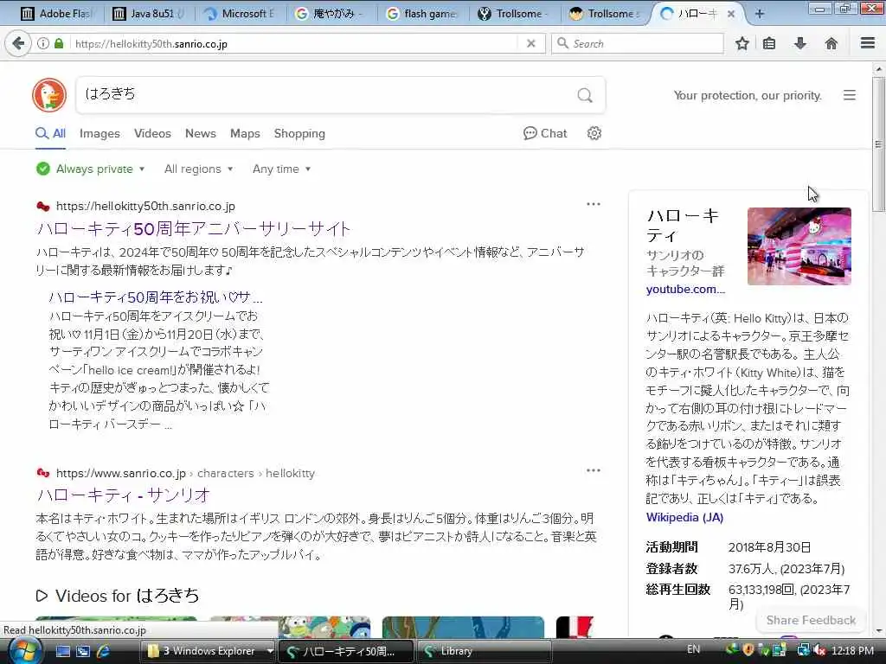Show bookmarks list icon in toolbar
Image resolution: width=886 pixels, height=664 pixels.
[769, 43]
